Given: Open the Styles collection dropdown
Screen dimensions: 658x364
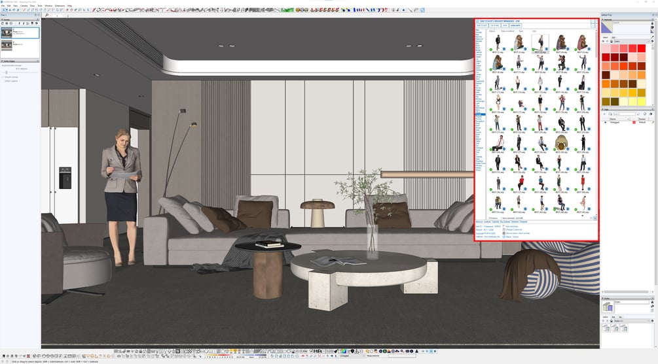Looking at the screenshot, I should 632,321.
